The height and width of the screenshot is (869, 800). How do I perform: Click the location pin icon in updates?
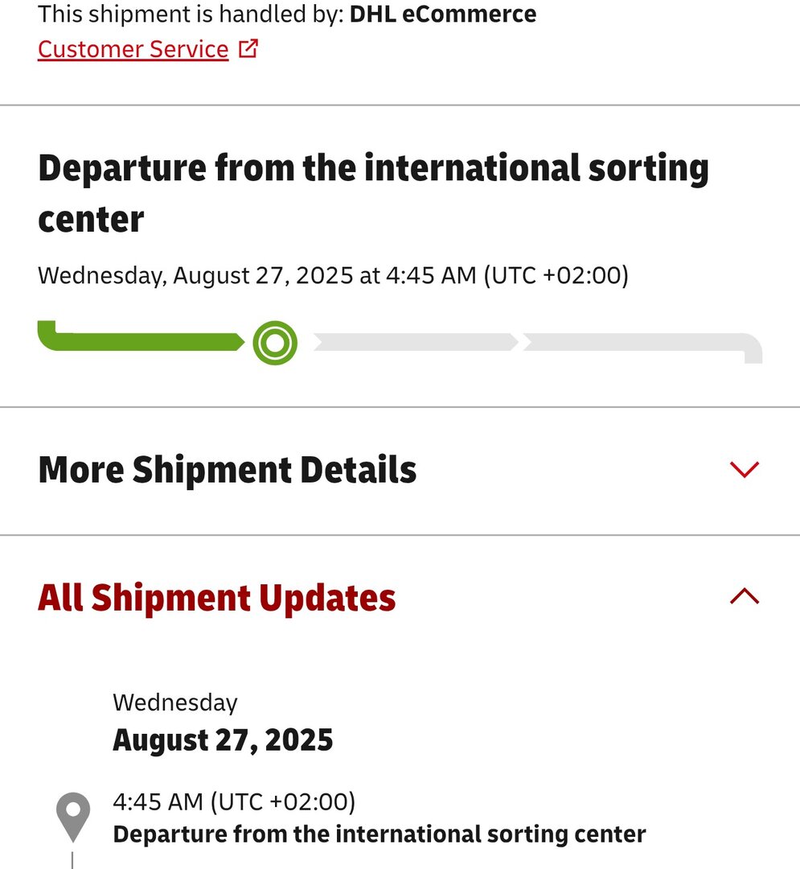[x=72, y=817]
